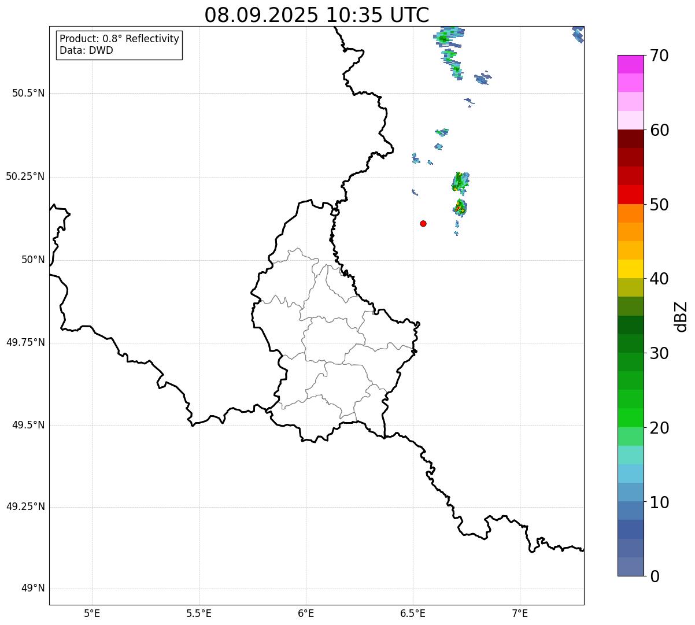Screen dimensions: 695x625
Task: Click the dBZ colorbar axis label
Action: pyautogui.click(x=681, y=316)
